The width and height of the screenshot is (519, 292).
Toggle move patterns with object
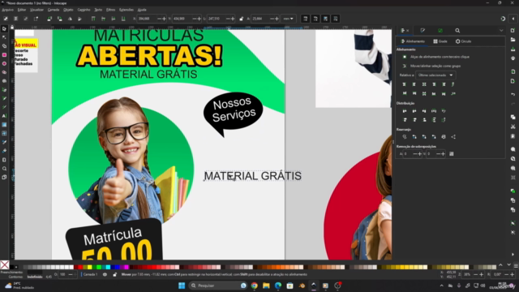coord(335,19)
